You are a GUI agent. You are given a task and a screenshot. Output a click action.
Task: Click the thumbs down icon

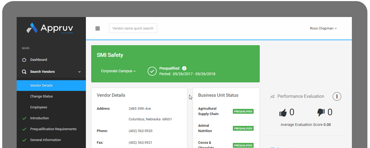pos(321,112)
